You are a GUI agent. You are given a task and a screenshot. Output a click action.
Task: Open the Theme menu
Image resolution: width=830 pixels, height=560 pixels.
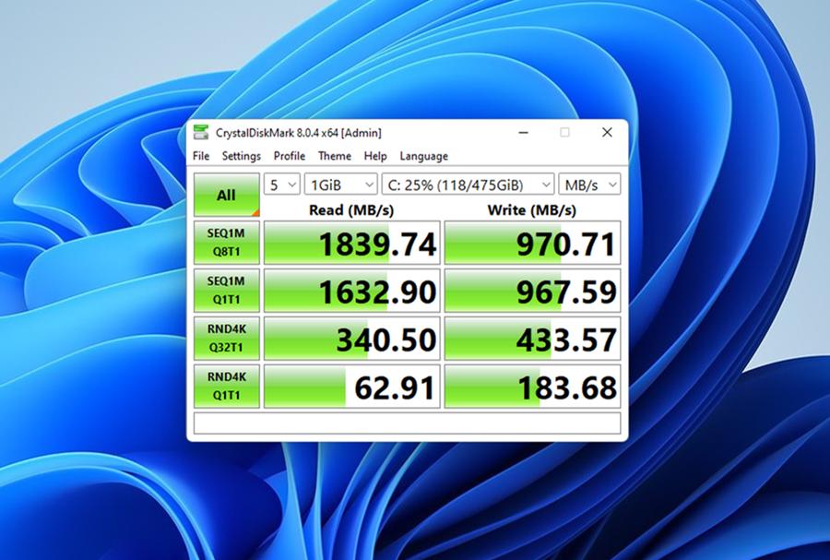tap(334, 156)
